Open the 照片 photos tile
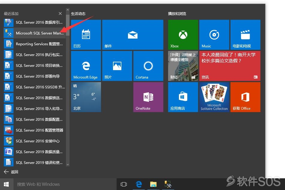The image size is (285, 190). pyautogui.click(x=117, y=66)
